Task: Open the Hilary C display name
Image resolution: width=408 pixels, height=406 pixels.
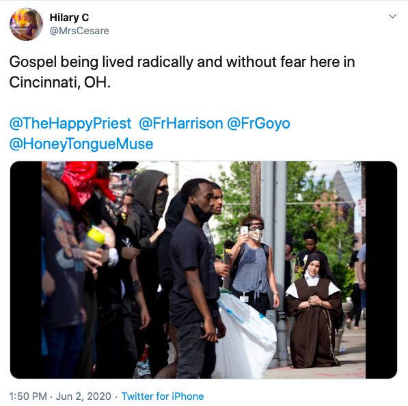Action: [x=69, y=18]
